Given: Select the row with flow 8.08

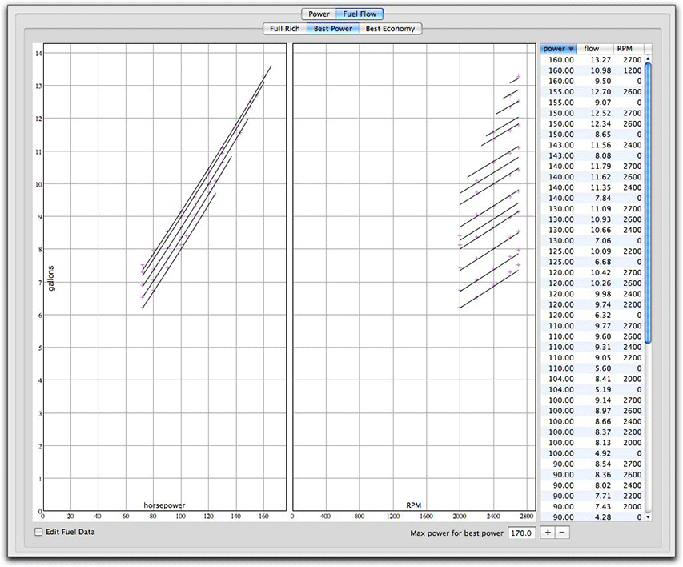Looking at the screenshot, I should click(593, 155).
